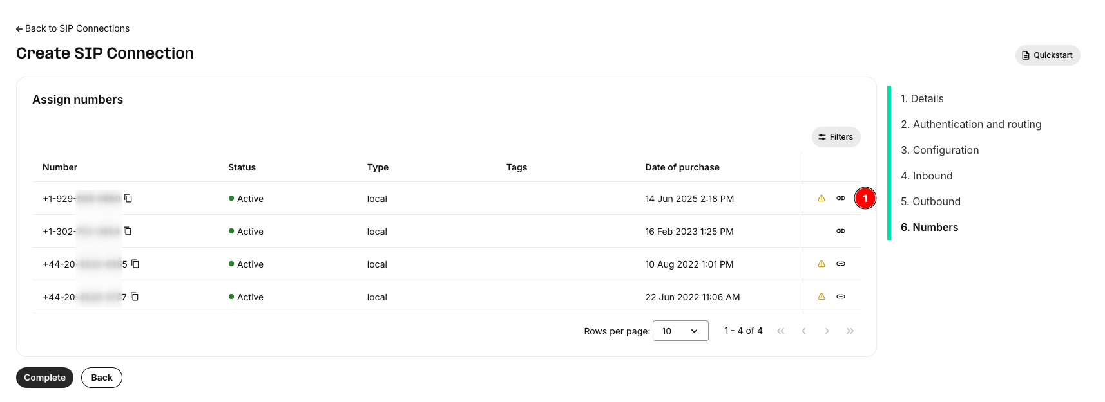Copy the +1-302 phone number
The height and width of the screenshot is (402, 1105).
tap(128, 231)
